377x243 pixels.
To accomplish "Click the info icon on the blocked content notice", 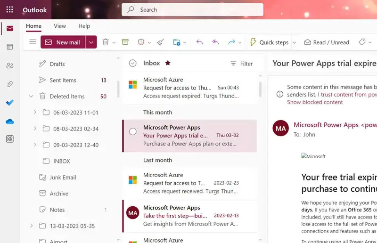I will [280, 94].
